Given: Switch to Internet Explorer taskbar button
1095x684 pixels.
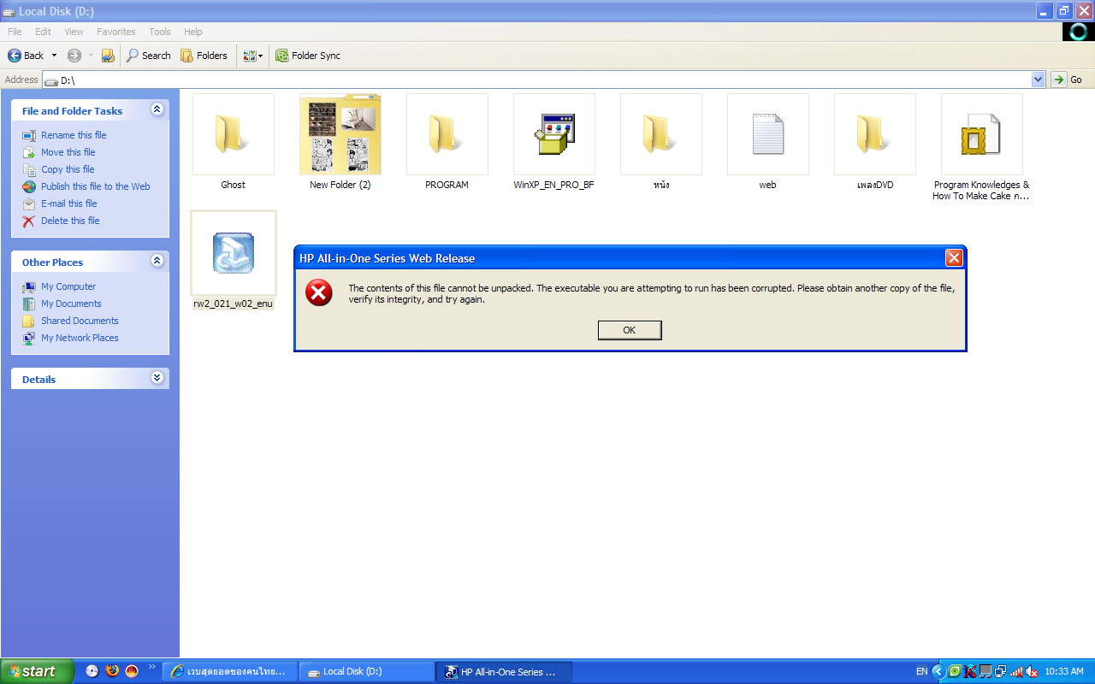Looking at the screenshot, I should (230, 671).
